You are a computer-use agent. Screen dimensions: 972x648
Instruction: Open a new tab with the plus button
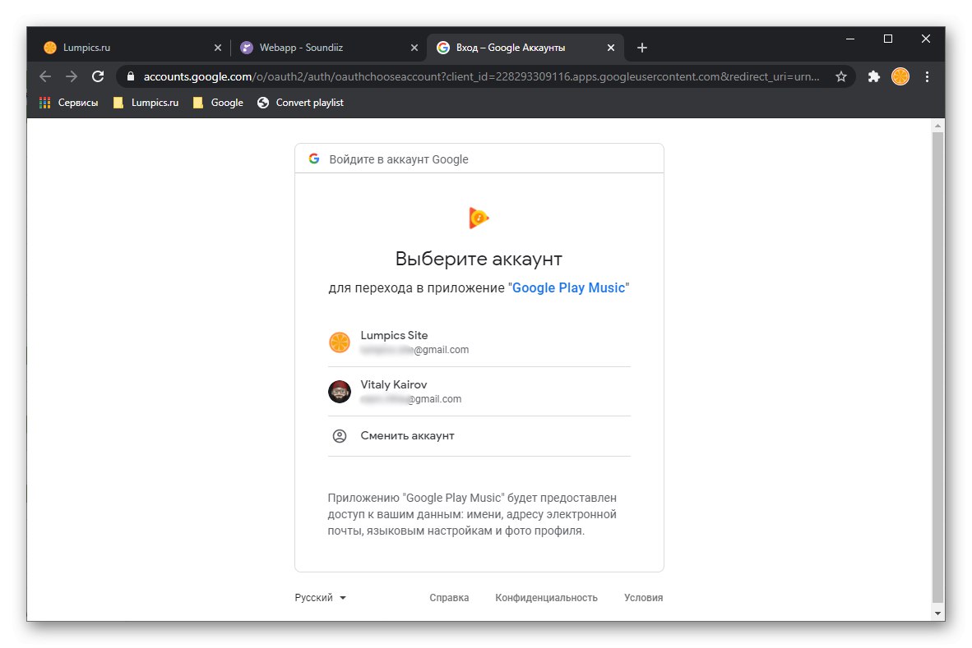coord(642,48)
